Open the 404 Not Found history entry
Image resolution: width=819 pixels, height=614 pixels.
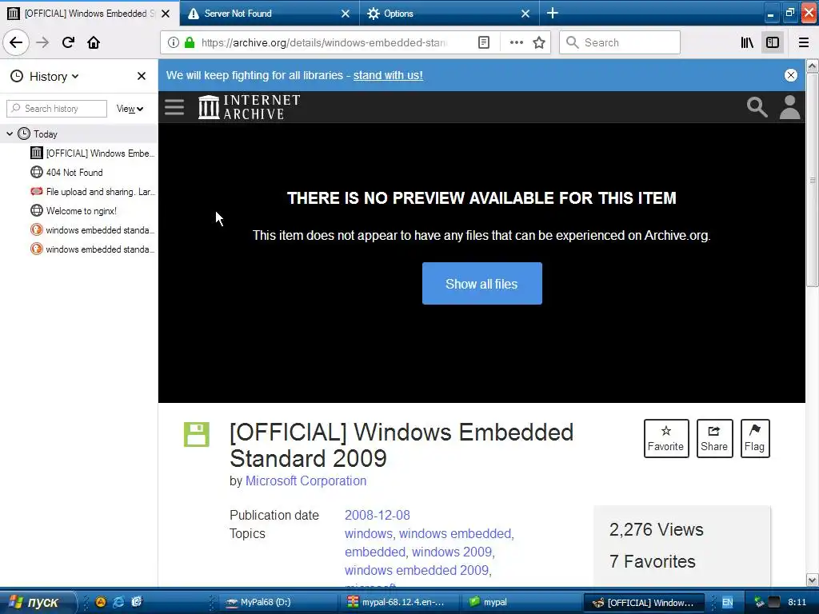coord(67,173)
